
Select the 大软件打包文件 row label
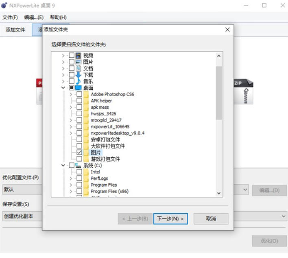108,146
